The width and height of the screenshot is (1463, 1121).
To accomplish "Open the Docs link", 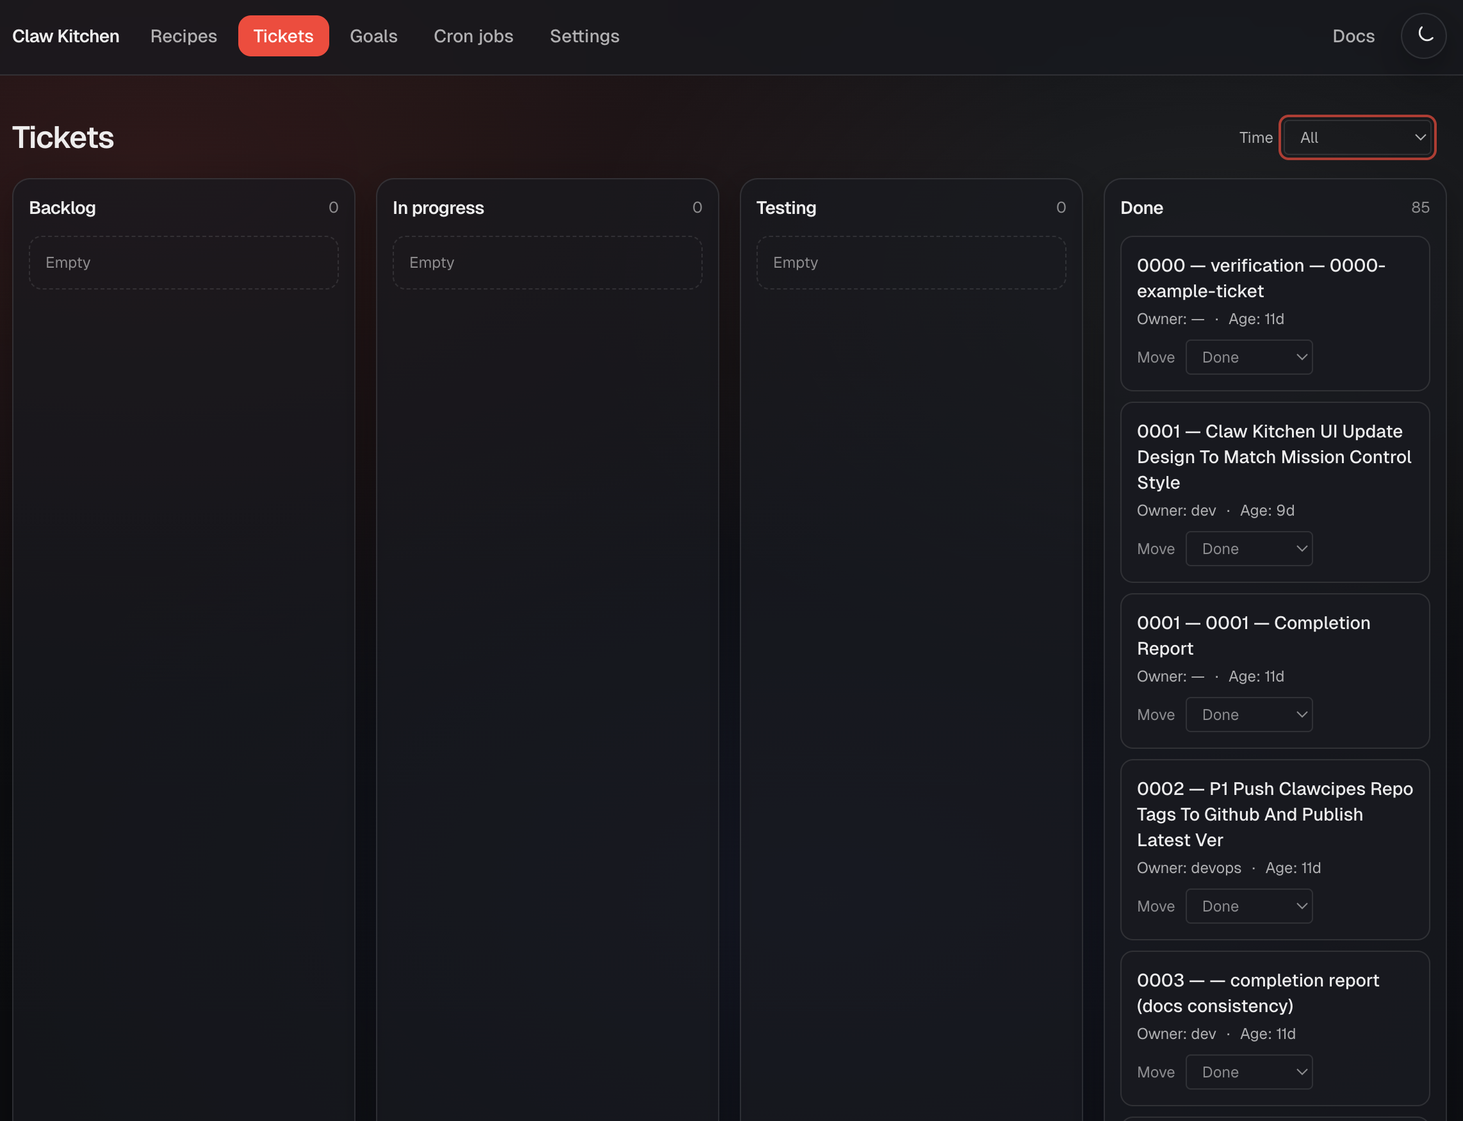I will pyautogui.click(x=1353, y=36).
